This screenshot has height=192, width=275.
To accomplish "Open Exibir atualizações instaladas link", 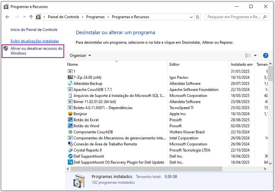I will pos(35,41).
